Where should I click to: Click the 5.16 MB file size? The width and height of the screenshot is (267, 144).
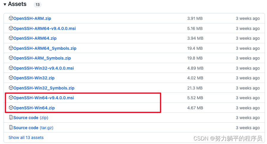pos(195,28)
